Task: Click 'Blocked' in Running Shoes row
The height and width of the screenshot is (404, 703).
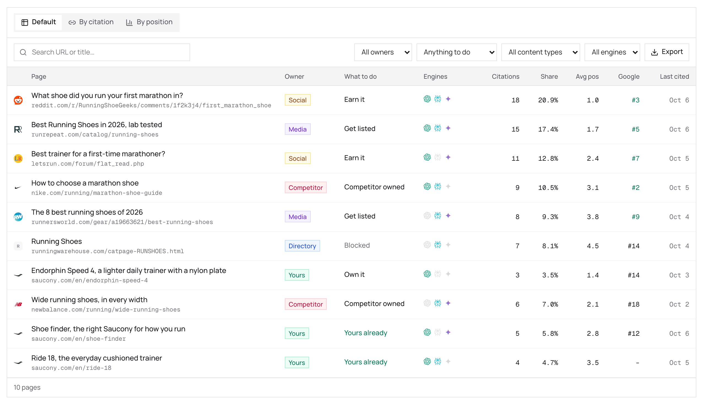Action: click(357, 245)
